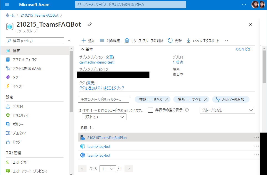
Task: Click the 1 成功 deployments link
Action: click(178, 62)
